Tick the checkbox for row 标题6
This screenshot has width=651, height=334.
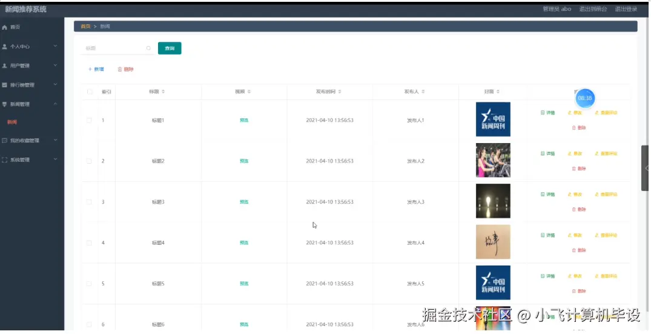(x=89, y=324)
